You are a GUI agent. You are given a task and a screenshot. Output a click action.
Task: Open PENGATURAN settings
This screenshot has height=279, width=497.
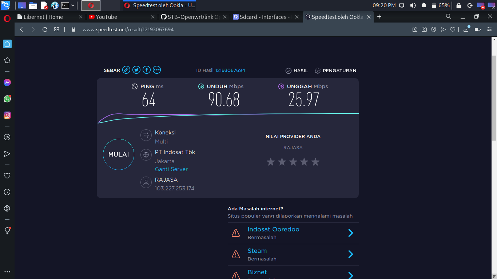tap(335, 71)
